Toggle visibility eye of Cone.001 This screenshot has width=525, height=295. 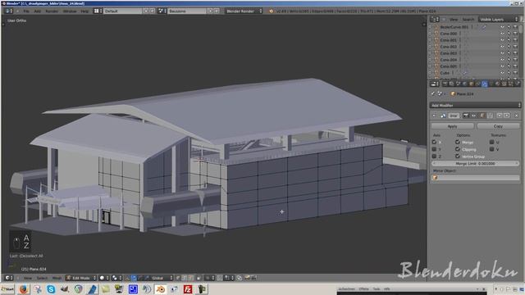coord(502,40)
